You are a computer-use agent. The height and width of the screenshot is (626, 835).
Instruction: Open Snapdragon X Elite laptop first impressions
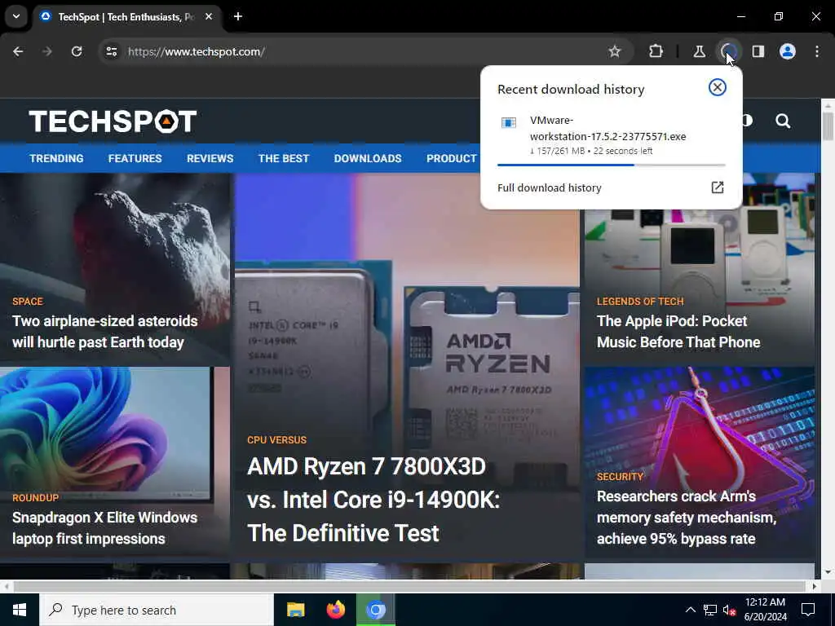pos(104,528)
